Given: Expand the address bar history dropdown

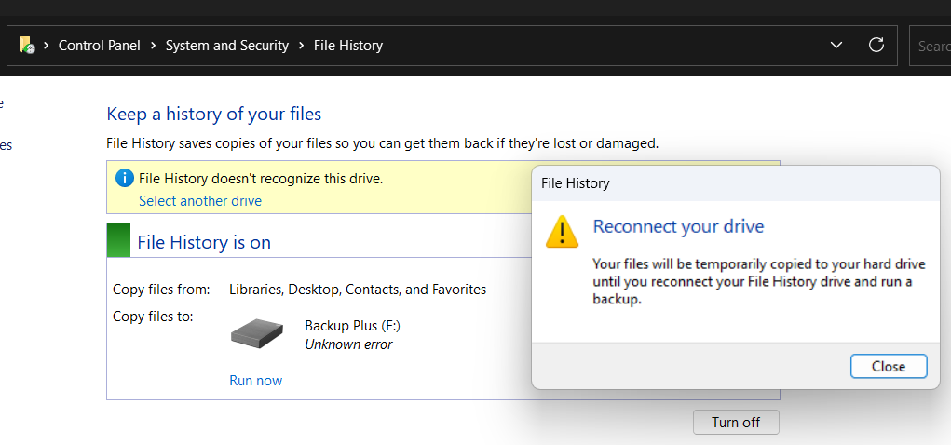Looking at the screenshot, I should [x=836, y=45].
